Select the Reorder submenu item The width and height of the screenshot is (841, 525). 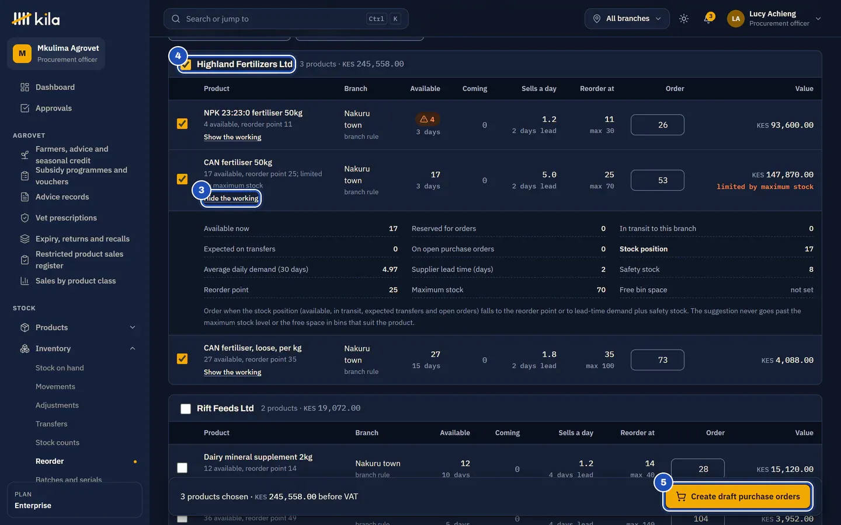coord(50,461)
